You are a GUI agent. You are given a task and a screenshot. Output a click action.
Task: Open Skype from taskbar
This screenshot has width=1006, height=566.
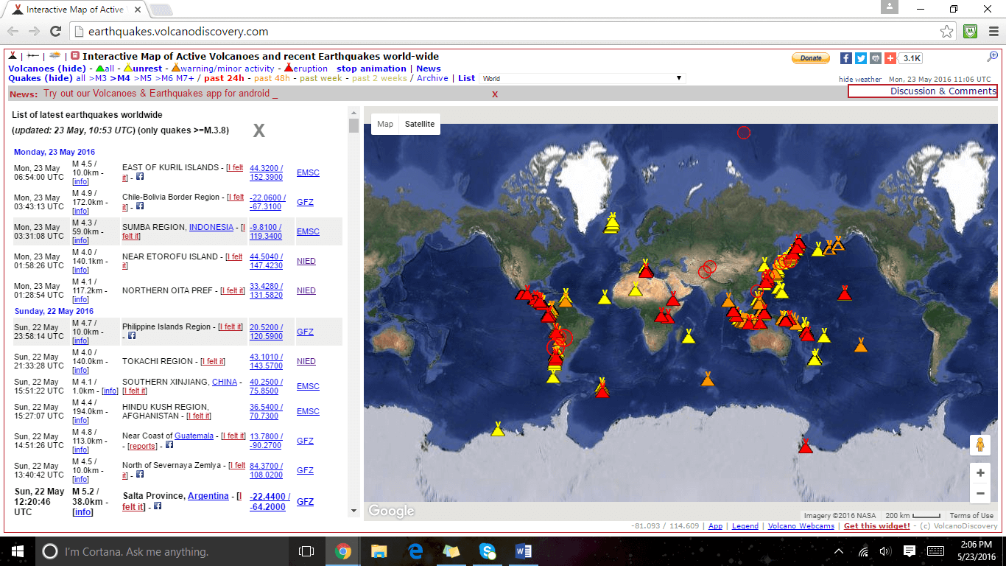[487, 551]
